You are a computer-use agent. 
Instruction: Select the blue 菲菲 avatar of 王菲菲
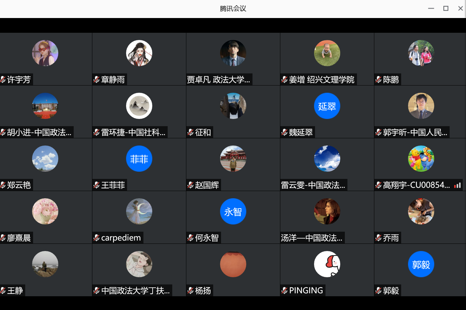pyautogui.click(x=139, y=159)
